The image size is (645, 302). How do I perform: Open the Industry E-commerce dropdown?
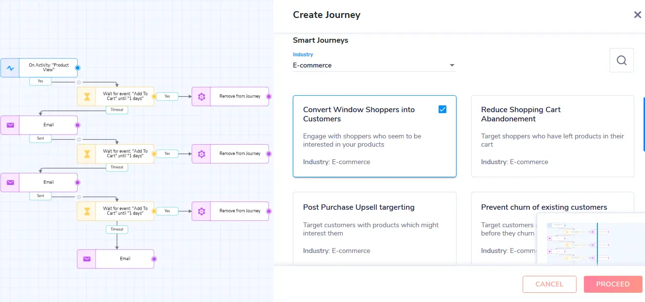tap(374, 65)
